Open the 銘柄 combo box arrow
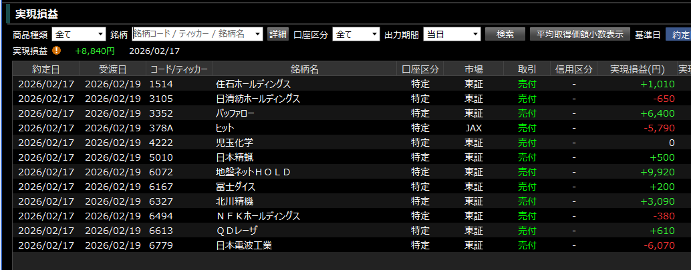Screen dimensions: 691x270 pos(259,34)
